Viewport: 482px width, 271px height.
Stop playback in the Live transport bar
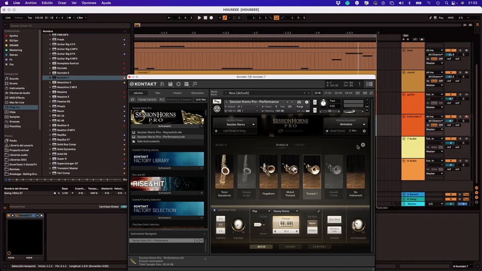click(x=205, y=18)
